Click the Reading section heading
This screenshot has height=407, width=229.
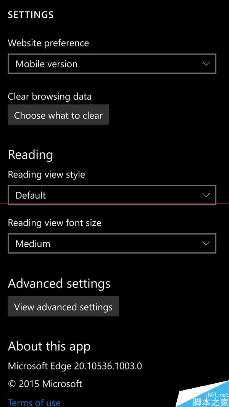pos(31,155)
